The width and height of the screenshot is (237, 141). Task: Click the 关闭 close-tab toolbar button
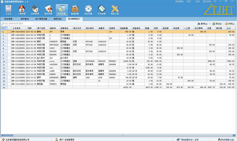point(230,24)
